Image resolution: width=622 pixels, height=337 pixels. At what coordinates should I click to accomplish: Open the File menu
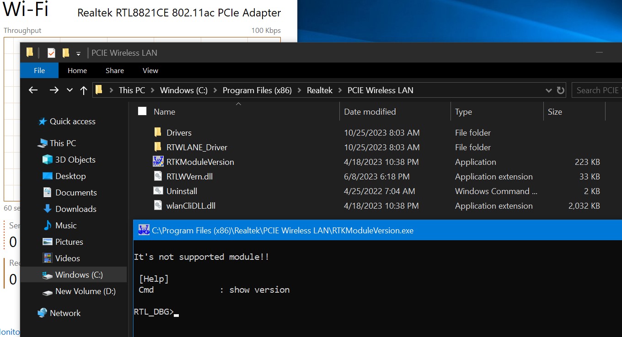(39, 70)
